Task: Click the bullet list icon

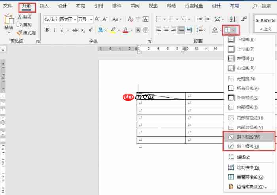Action: click(158, 19)
